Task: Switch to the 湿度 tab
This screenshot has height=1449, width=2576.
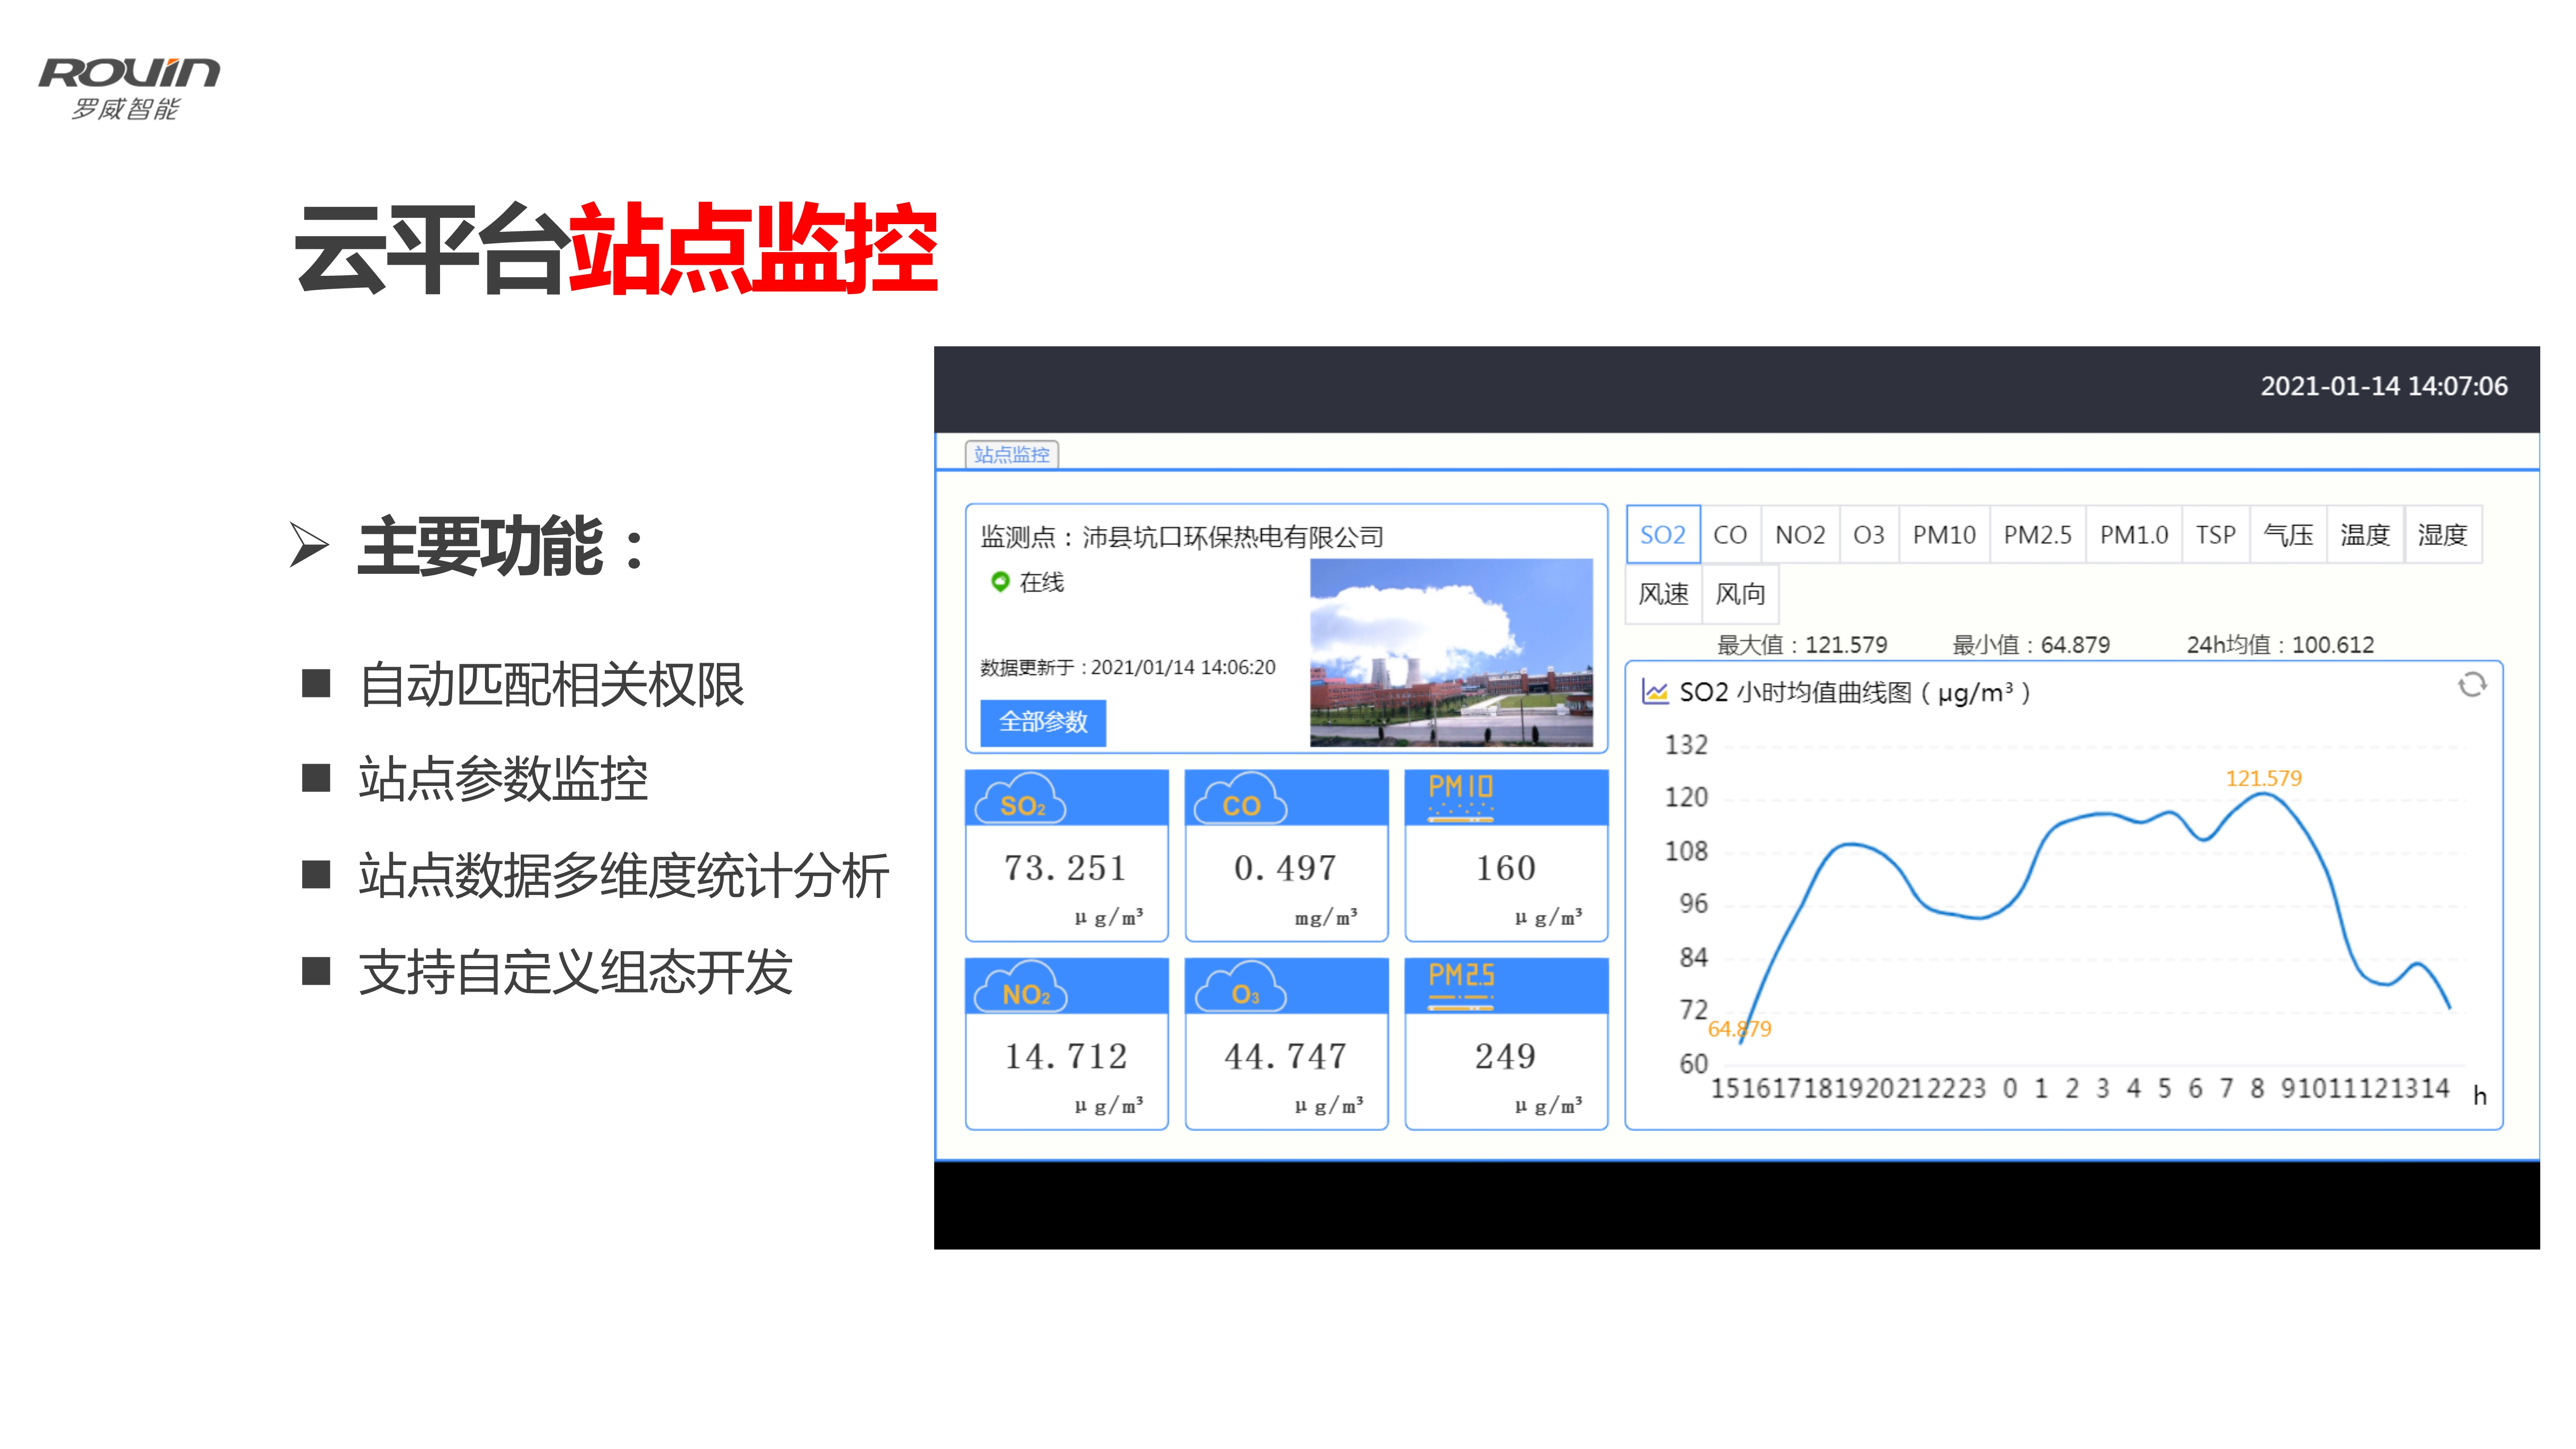Action: pyautogui.click(x=2442, y=535)
